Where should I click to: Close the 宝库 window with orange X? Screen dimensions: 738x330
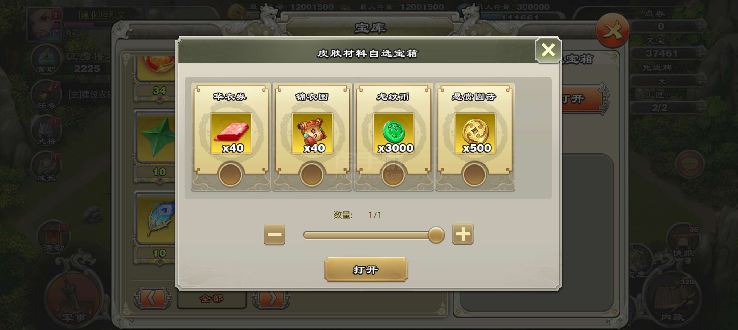point(612,30)
